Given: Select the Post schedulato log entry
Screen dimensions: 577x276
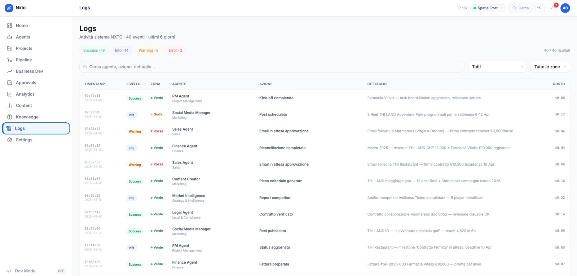Looking at the screenshot, I should (325, 115).
